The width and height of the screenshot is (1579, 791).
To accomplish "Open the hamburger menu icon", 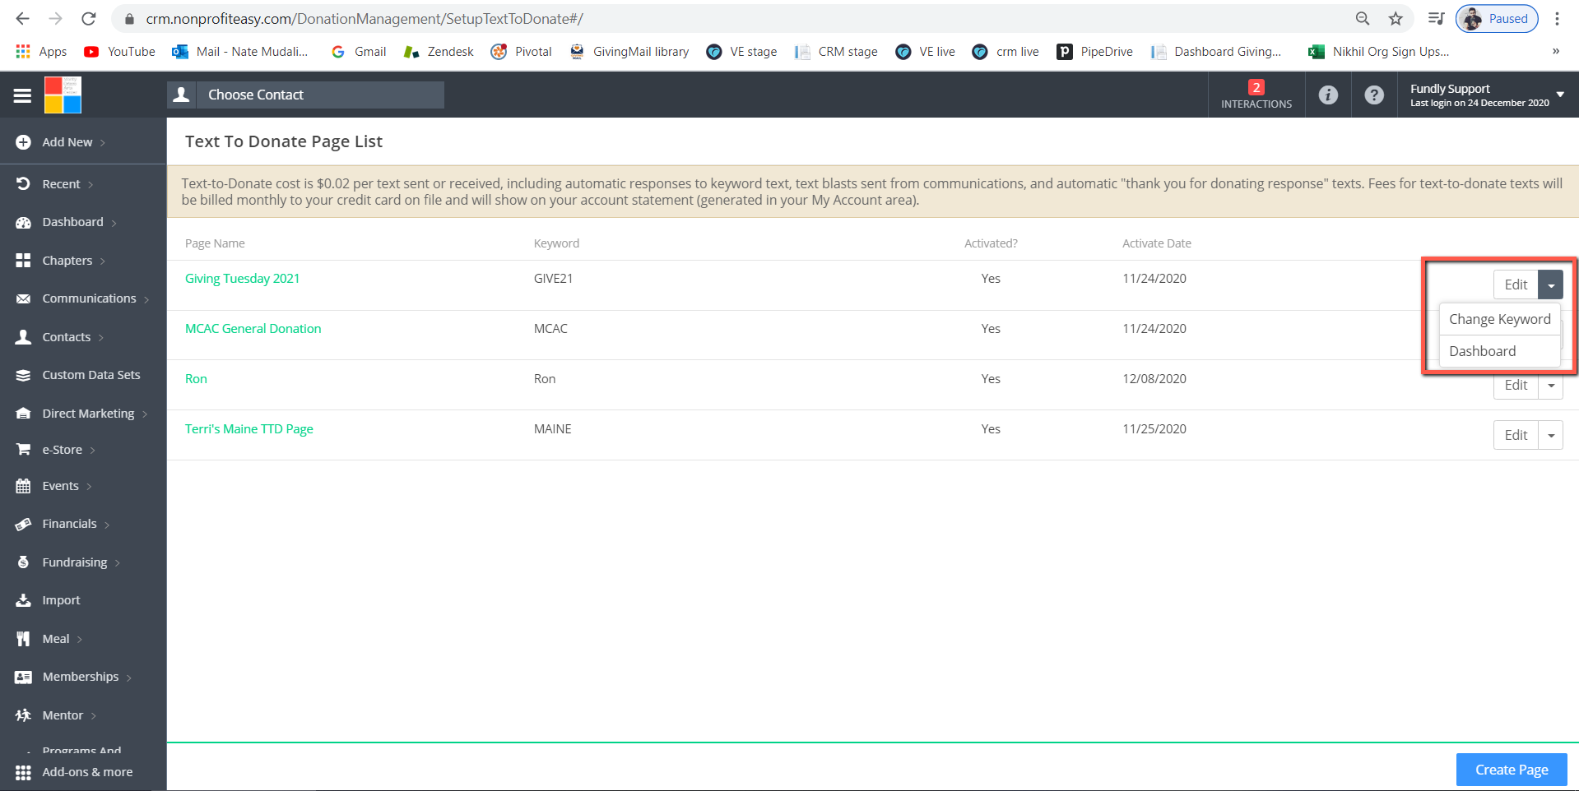I will pyautogui.click(x=22, y=95).
